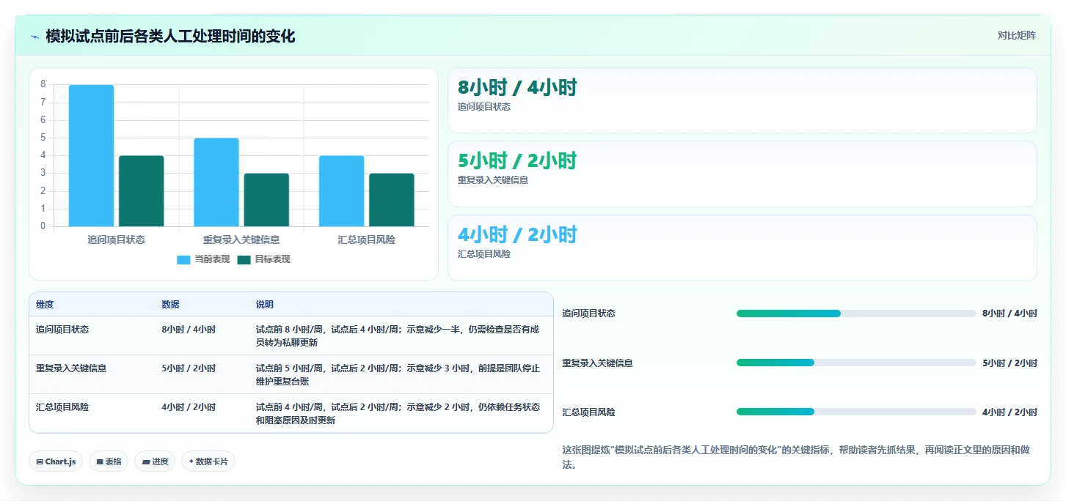Click the 追问项目状态 table row cell
Image resolution: width=1066 pixels, height=501 pixels.
[x=62, y=330]
